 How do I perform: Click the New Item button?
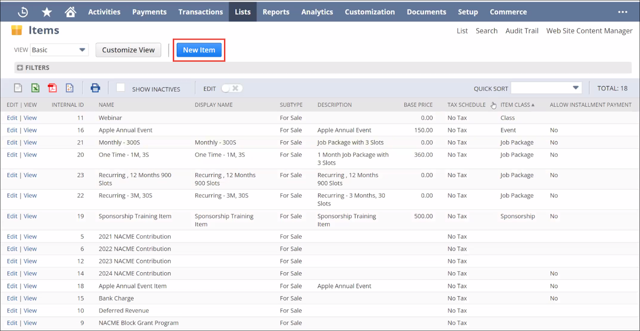point(199,50)
